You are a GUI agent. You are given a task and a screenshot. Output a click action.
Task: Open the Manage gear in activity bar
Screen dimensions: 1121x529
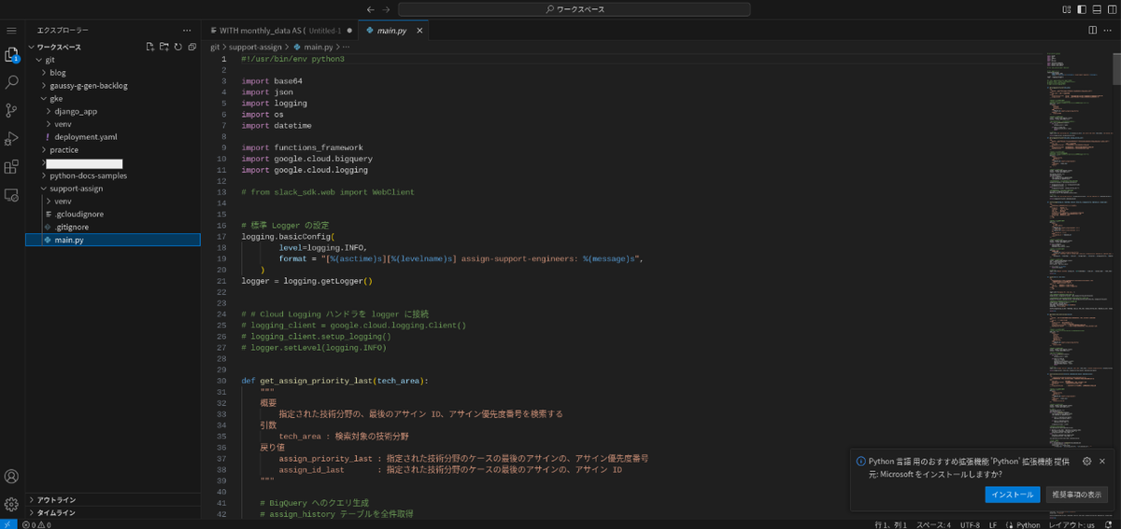[x=11, y=505]
